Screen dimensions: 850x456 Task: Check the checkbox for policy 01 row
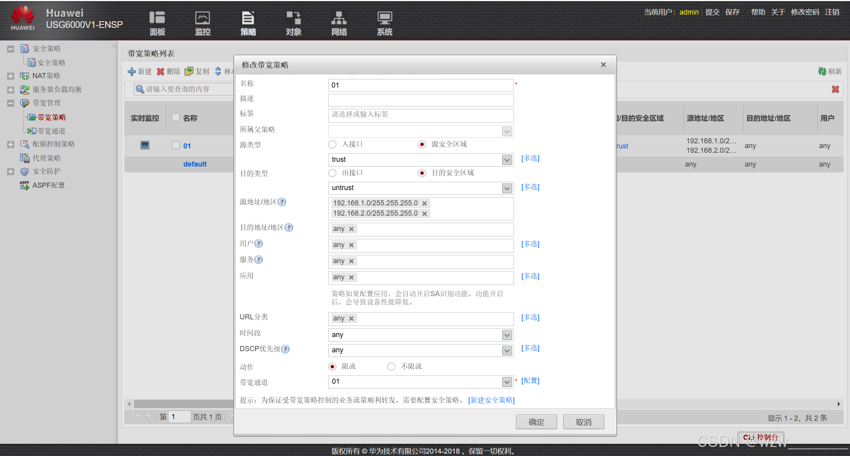click(176, 145)
